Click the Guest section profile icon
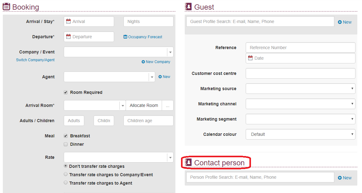This screenshot has width=362, height=193. (x=188, y=6)
